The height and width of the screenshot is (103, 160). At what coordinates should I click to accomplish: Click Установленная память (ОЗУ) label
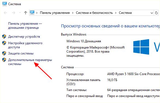click(83, 82)
